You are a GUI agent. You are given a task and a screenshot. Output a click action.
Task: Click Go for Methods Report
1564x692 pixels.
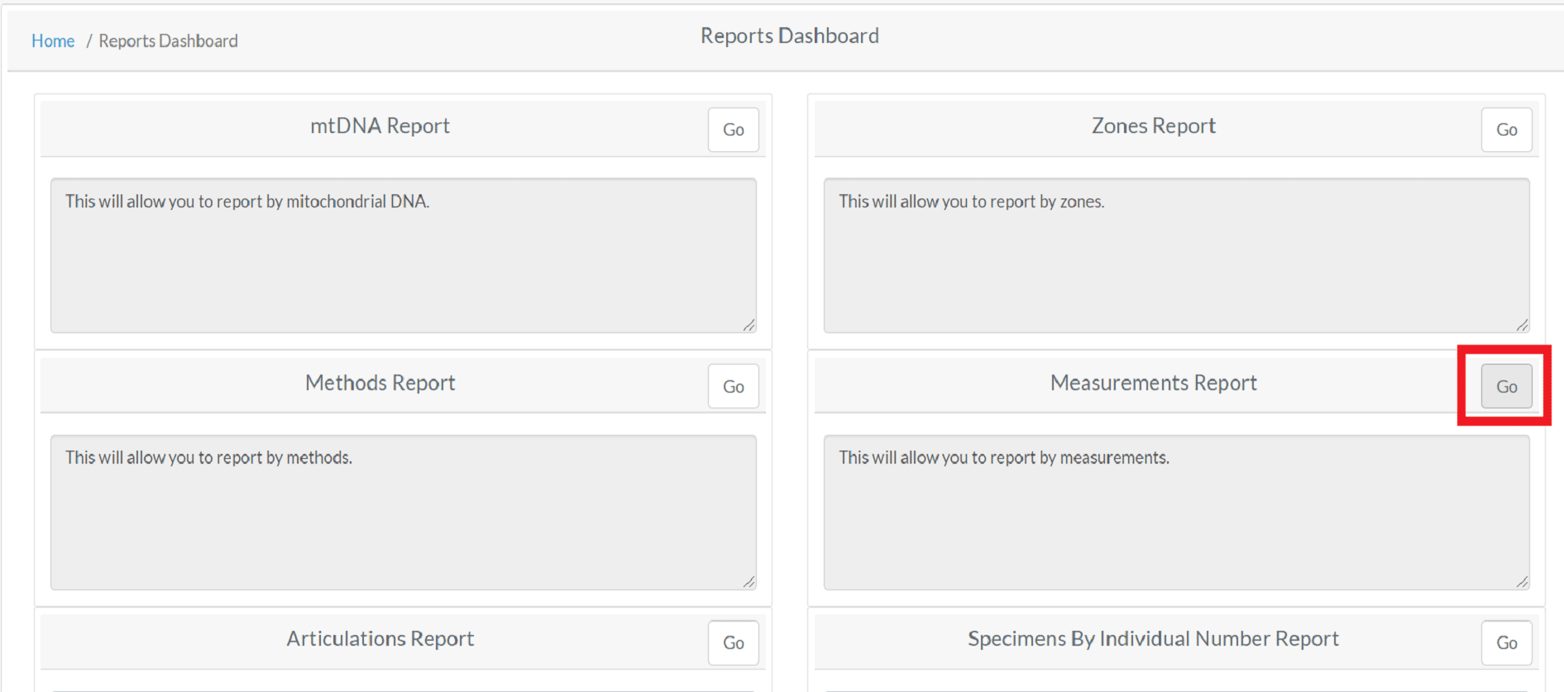733,386
